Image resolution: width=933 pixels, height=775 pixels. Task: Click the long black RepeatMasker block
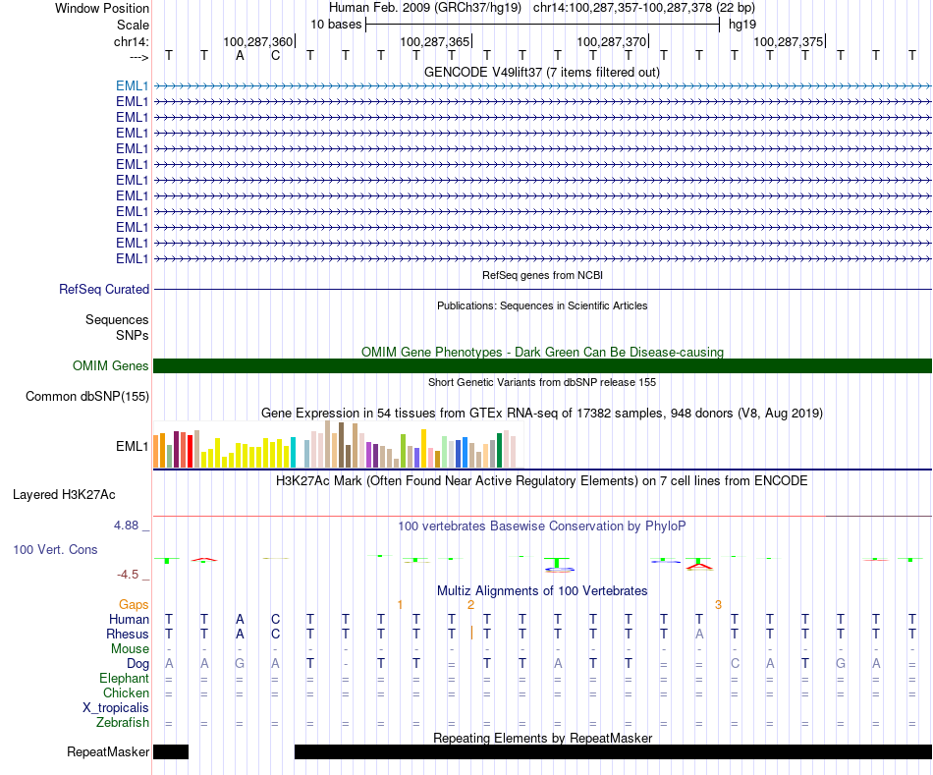(613, 751)
